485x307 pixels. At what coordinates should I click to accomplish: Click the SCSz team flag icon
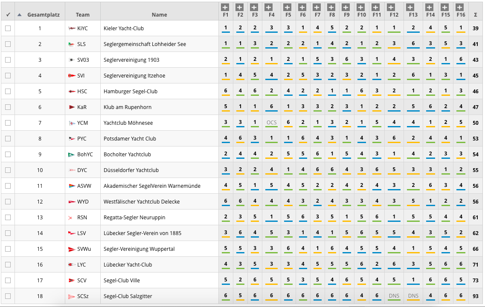point(72,296)
